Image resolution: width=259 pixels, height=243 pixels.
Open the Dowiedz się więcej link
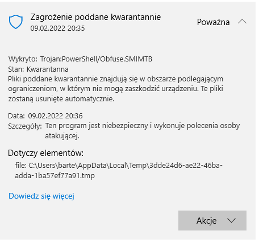[41, 196]
